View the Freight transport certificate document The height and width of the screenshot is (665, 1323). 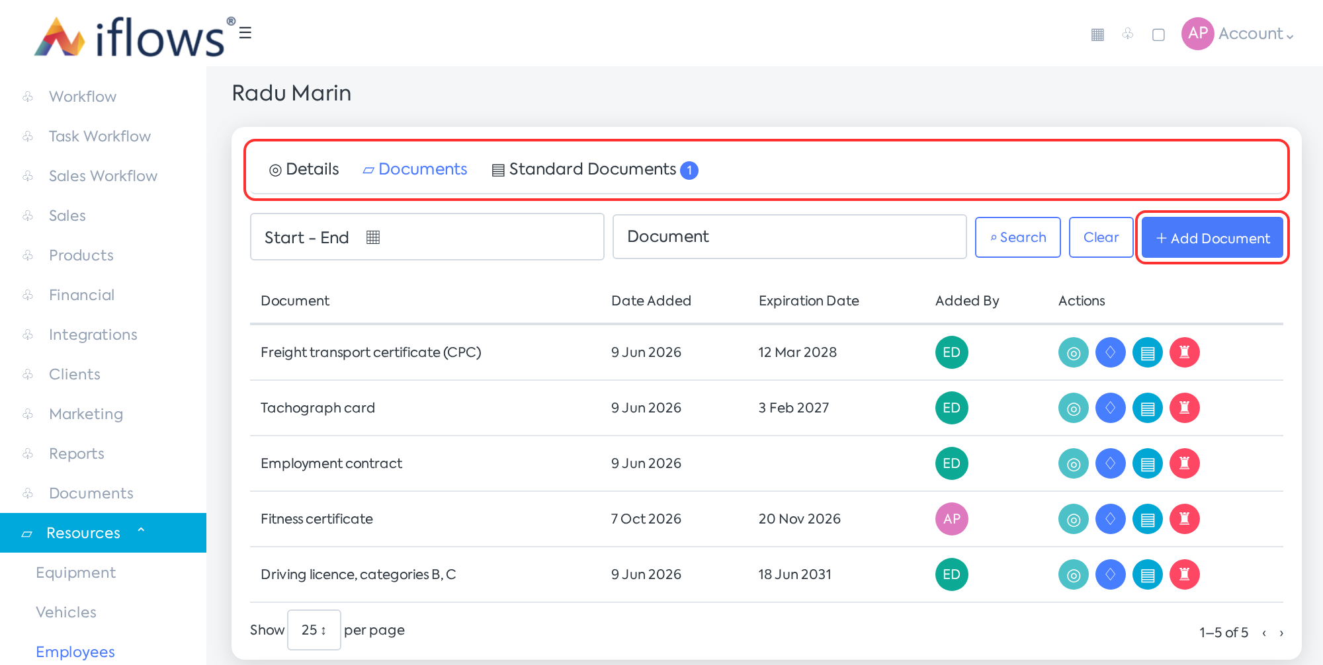(1074, 352)
